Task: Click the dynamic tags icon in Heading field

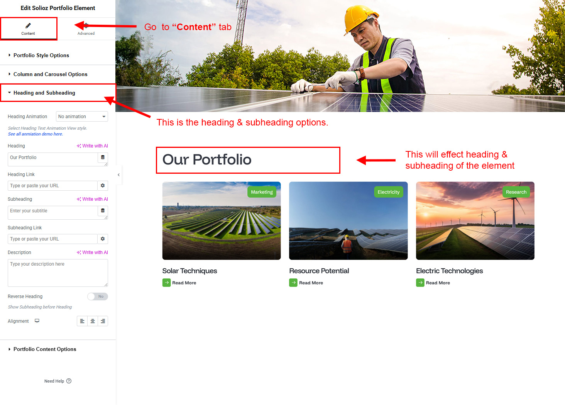Action: click(x=103, y=158)
